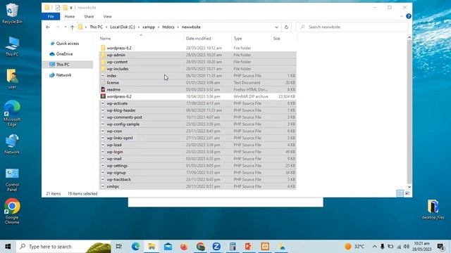Image resolution: width=451 pixels, height=253 pixels.
Task: Launch Firefox from the taskbar
Action: click(184, 247)
